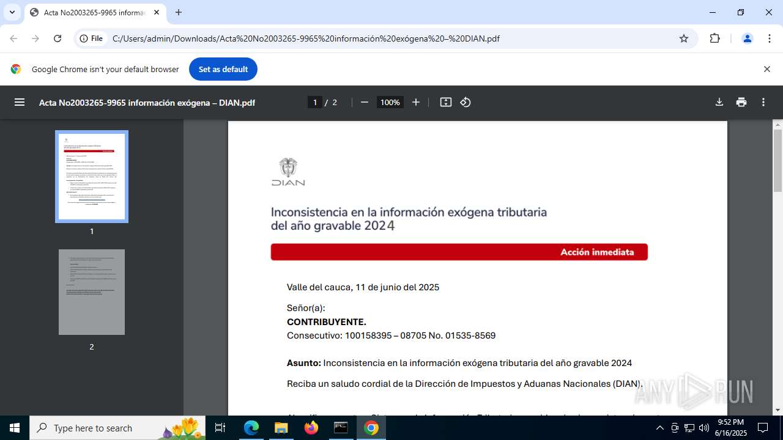Edit the current page number field
The width and height of the screenshot is (783, 440).
315,102
